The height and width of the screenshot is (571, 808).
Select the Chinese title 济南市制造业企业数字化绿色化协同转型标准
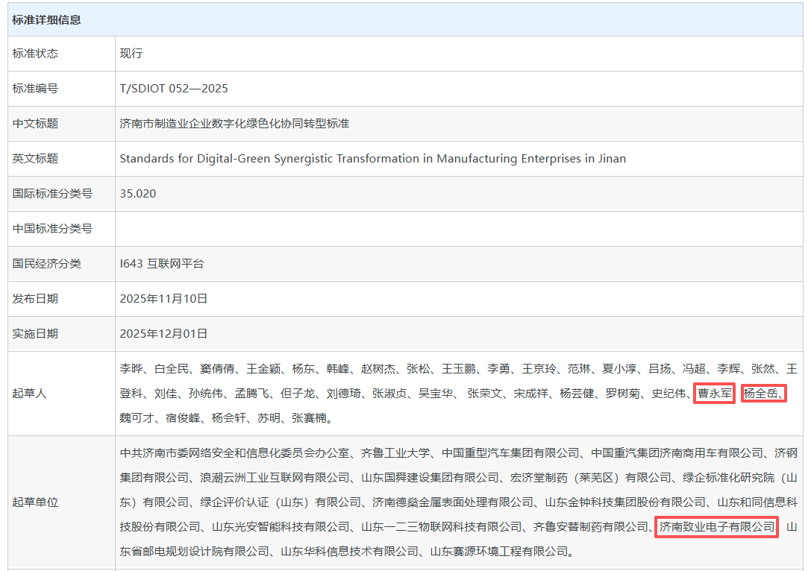click(234, 124)
